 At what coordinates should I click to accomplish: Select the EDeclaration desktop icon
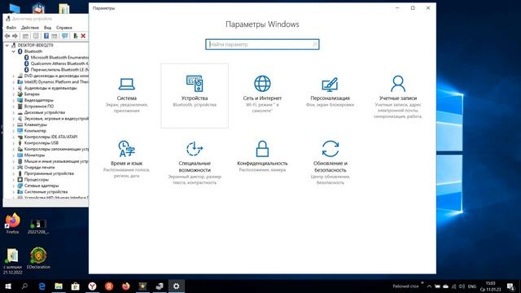38,258
